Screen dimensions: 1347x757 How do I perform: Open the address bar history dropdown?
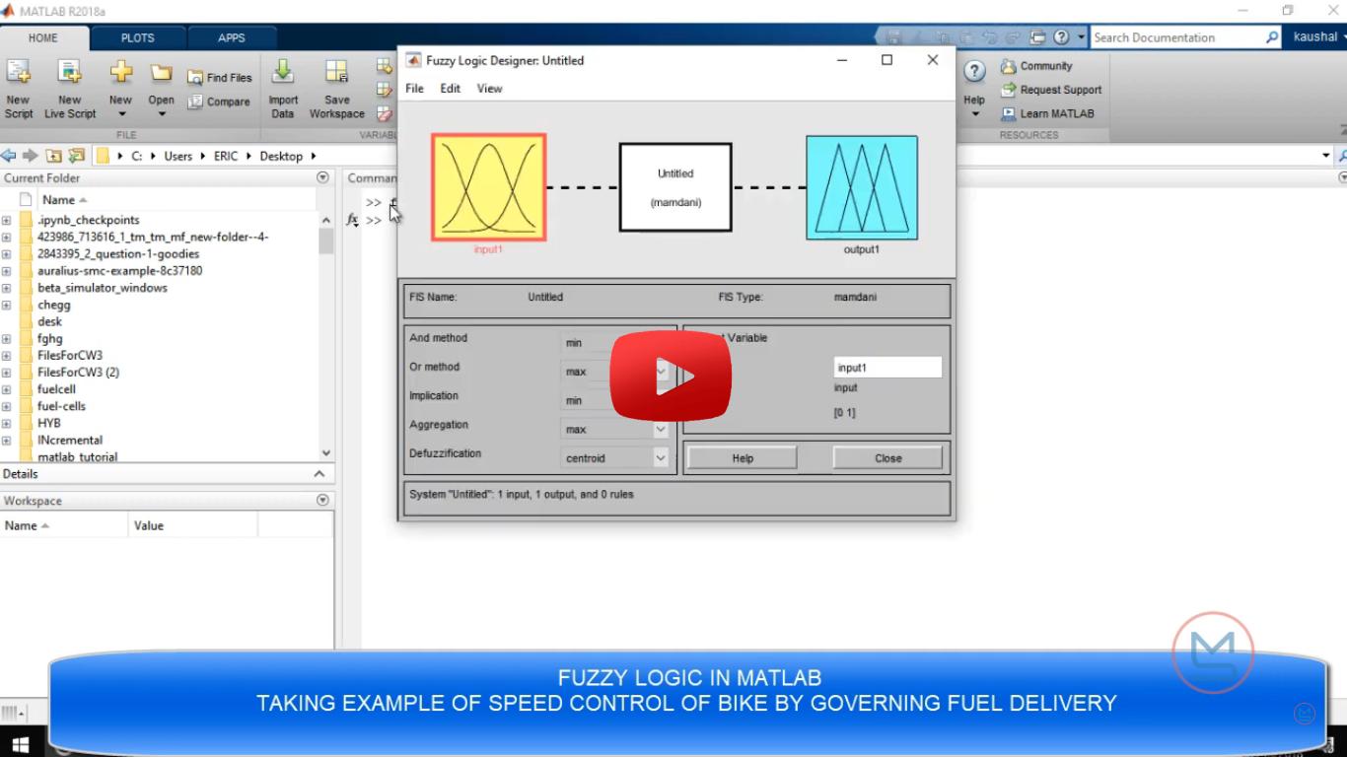1326,156
